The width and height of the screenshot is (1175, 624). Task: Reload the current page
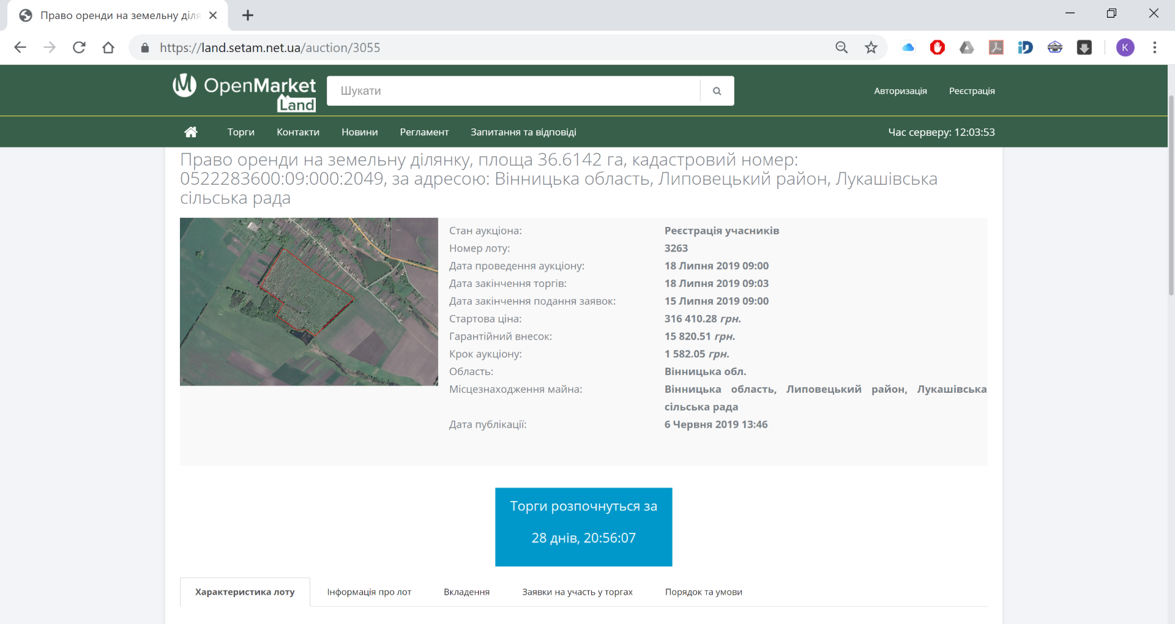[79, 48]
